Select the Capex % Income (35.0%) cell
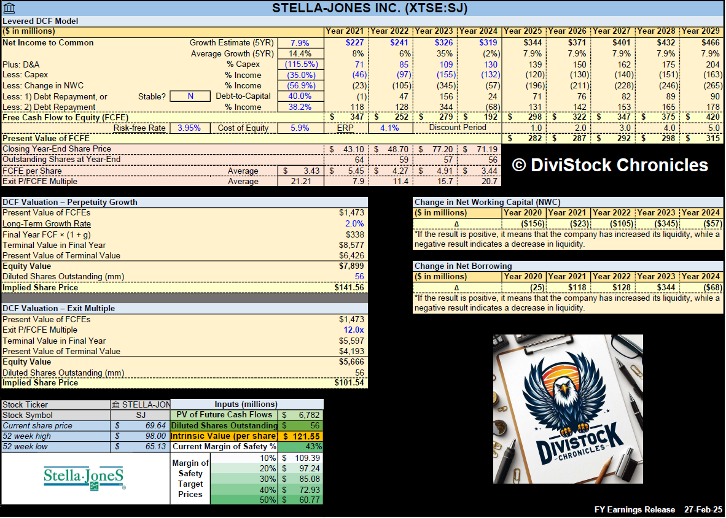 click(300, 75)
